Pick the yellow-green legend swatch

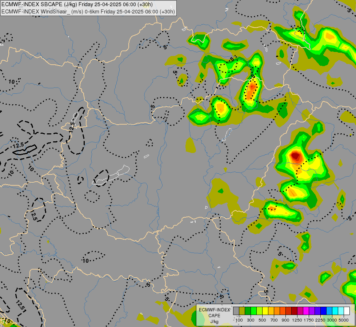pyautogui.click(x=260, y=311)
